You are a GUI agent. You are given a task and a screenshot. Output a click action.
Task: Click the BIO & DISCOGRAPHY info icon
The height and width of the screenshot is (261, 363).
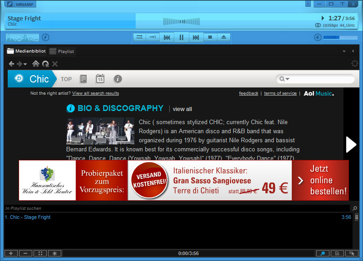point(71,108)
